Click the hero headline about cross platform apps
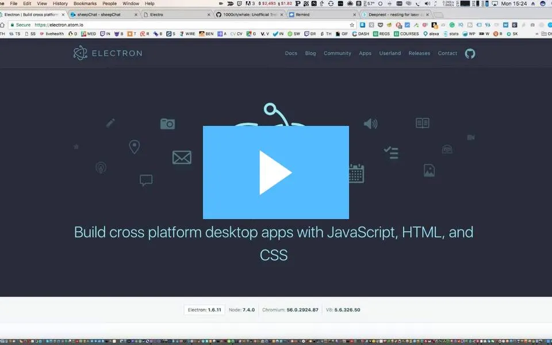Screen dimensions: 552x345 pyautogui.click(x=274, y=244)
